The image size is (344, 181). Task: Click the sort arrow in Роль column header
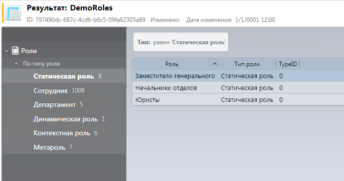(214, 64)
